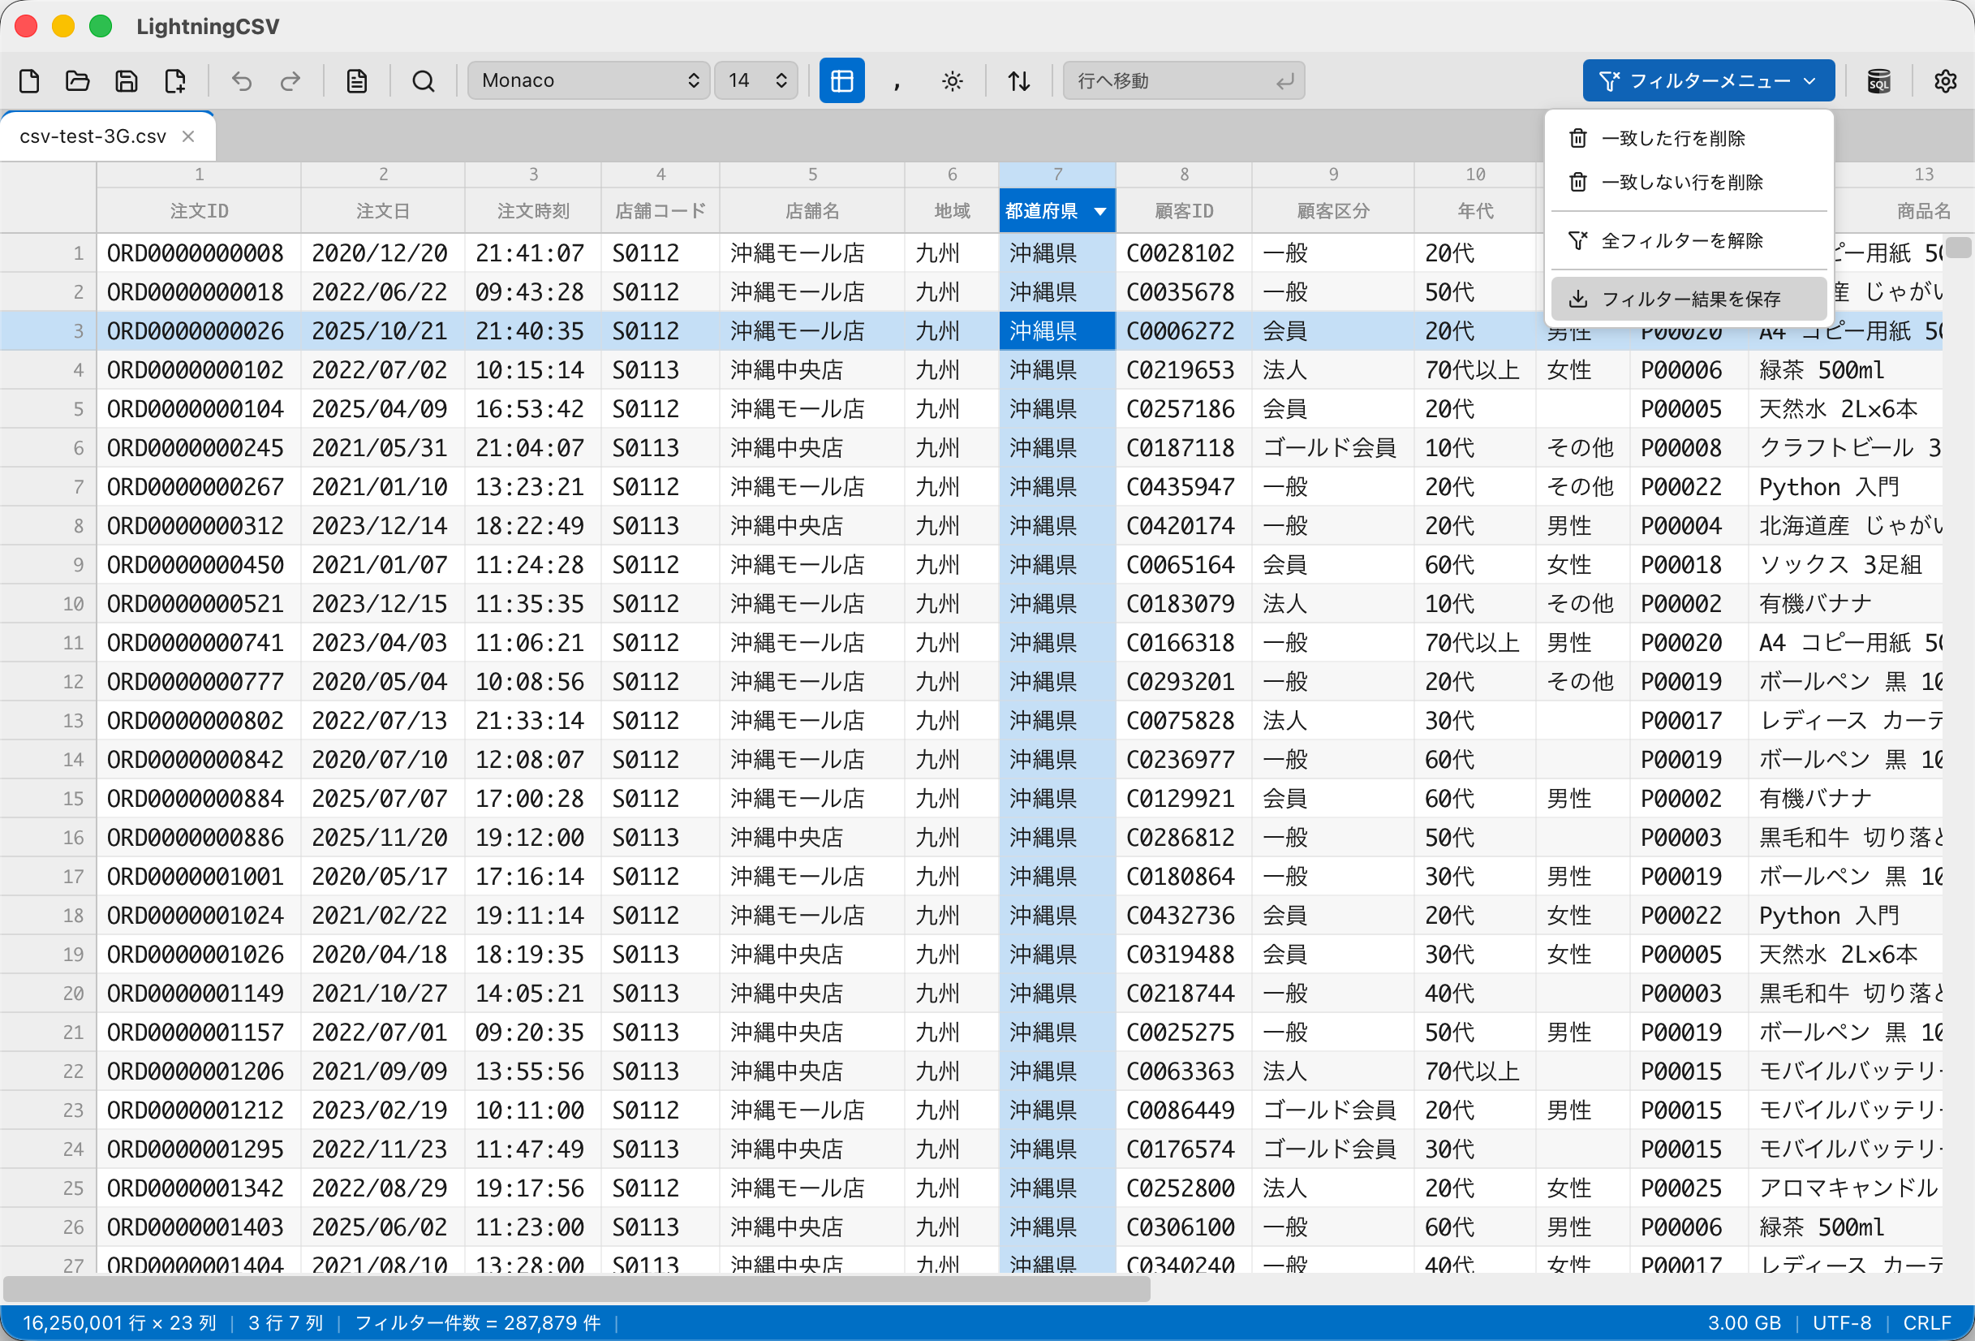Click selected cell 沖縄県 in row 3
This screenshot has height=1341, width=1975.
(1057, 331)
